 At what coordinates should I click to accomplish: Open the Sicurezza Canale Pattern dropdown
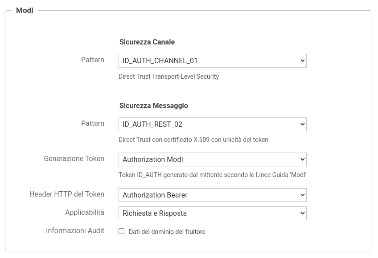(212, 60)
